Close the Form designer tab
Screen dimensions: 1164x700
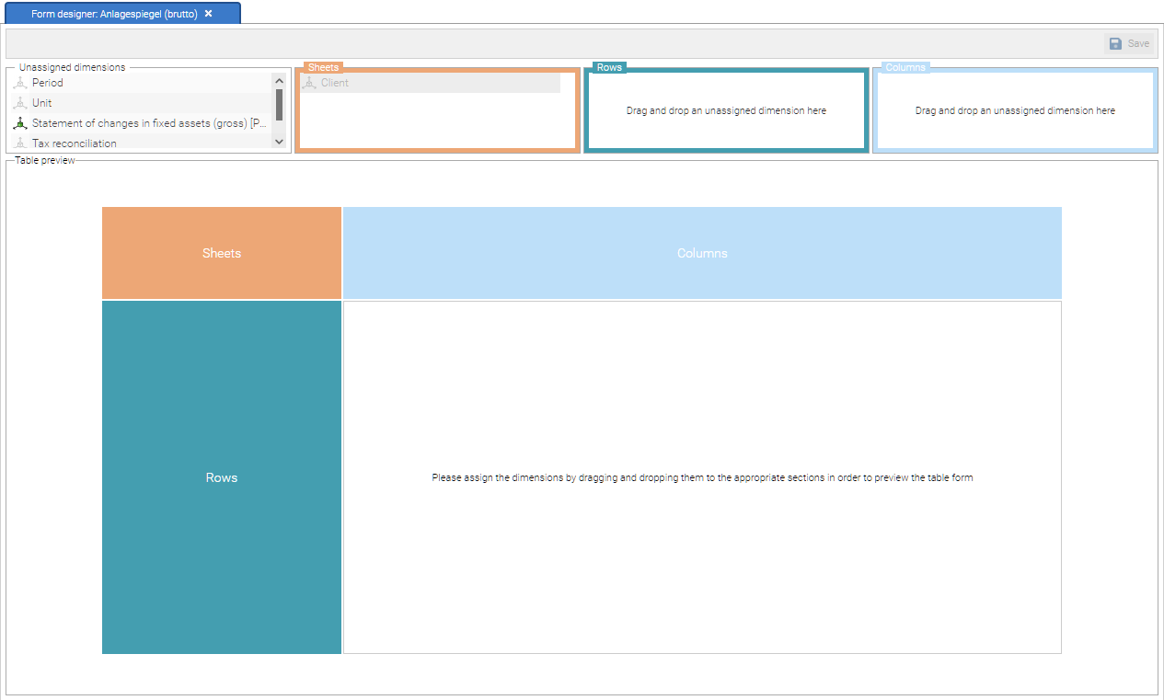209,14
